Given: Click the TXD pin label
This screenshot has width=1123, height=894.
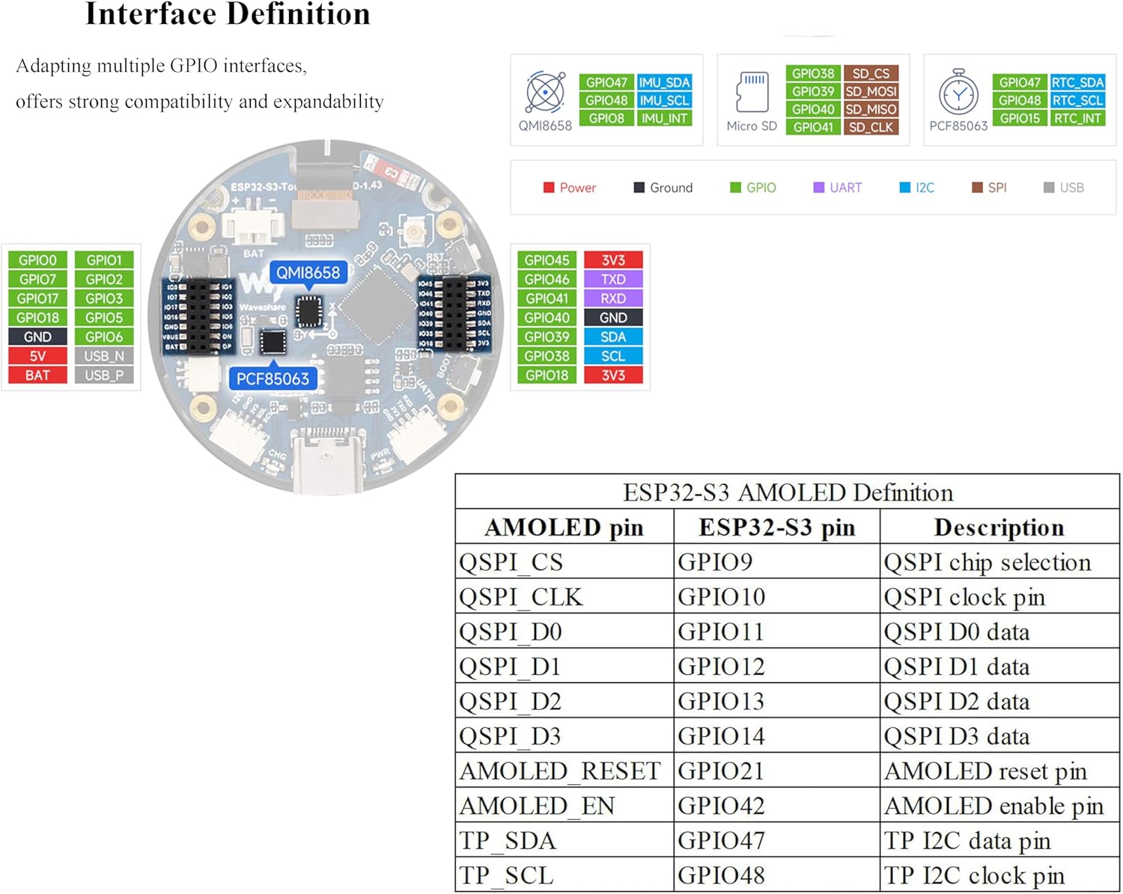Looking at the screenshot, I should click(x=613, y=279).
